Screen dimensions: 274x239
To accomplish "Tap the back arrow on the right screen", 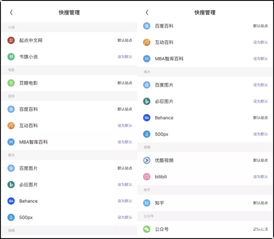I will [x=147, y=13].
